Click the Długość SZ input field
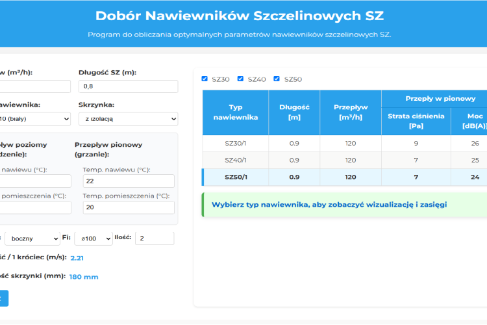Screen dimensions: 487x325 pyautogui.click(x=129, y=86)
